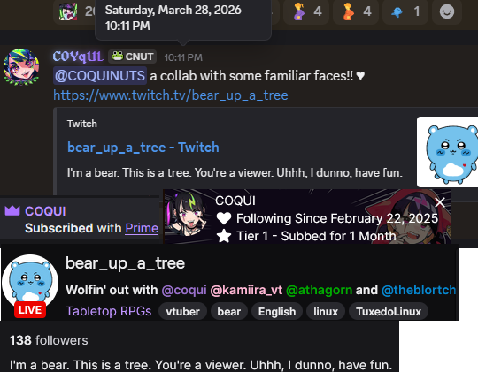This screenshot has width=478, height=372.
Task: Click the orange figure emoji reaction
Action: 356,11
